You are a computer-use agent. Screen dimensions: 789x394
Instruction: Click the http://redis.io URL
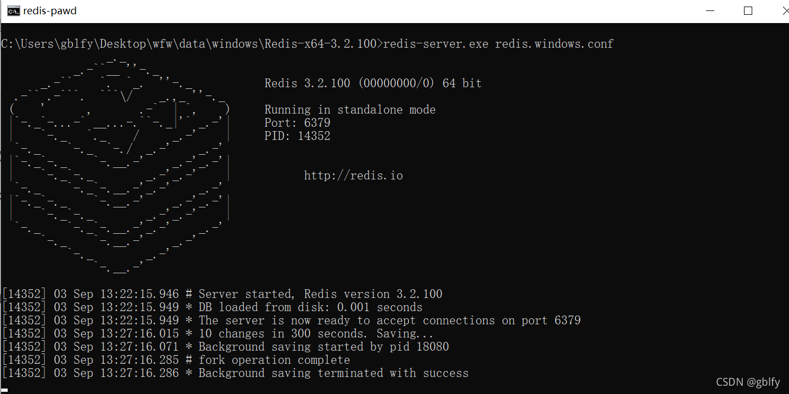coord(354,176)
